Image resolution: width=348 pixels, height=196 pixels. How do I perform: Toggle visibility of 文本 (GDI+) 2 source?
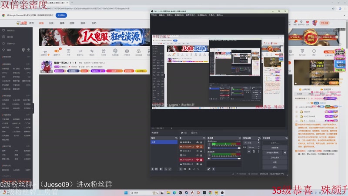[197, 164]
